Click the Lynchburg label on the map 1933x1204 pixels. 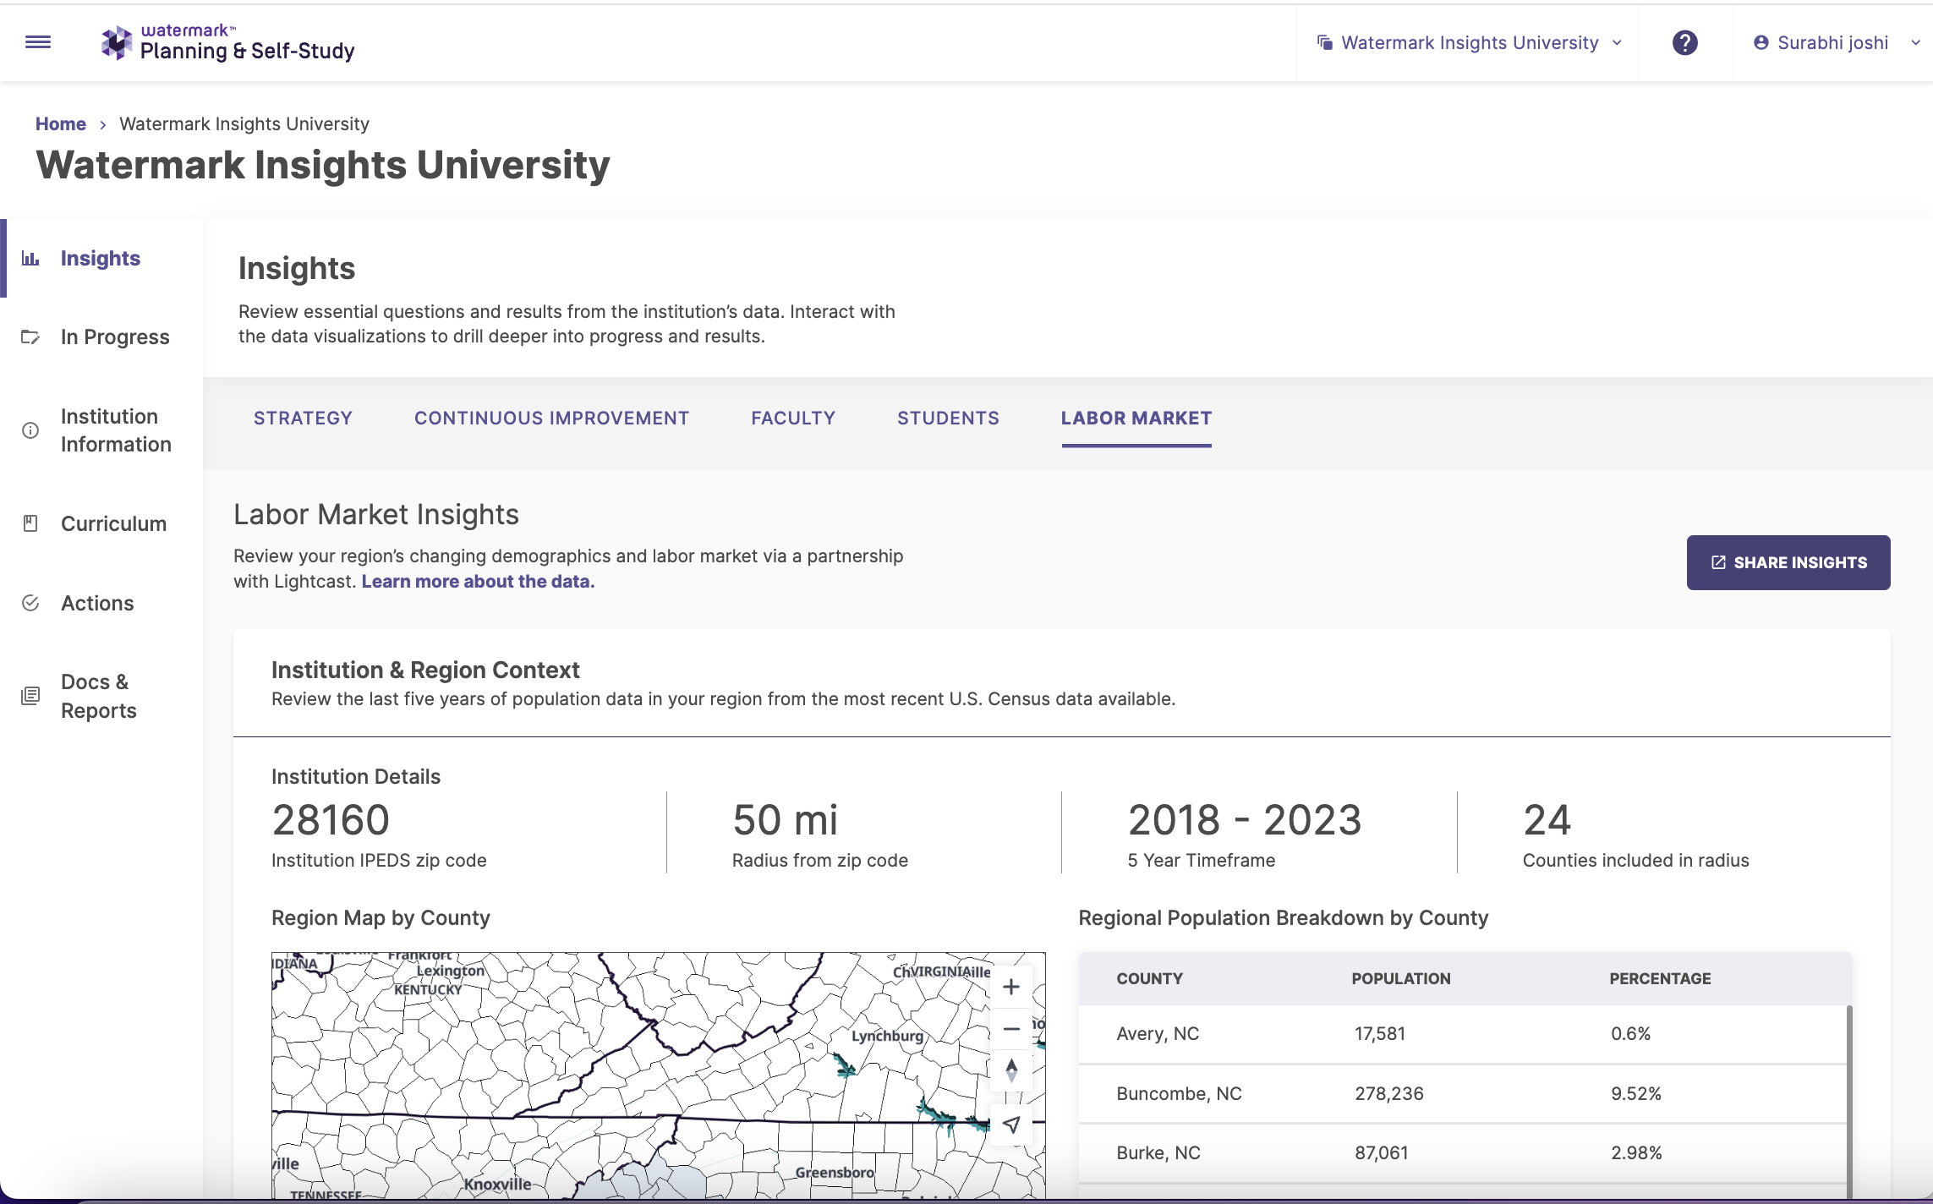pos(887,1037)
